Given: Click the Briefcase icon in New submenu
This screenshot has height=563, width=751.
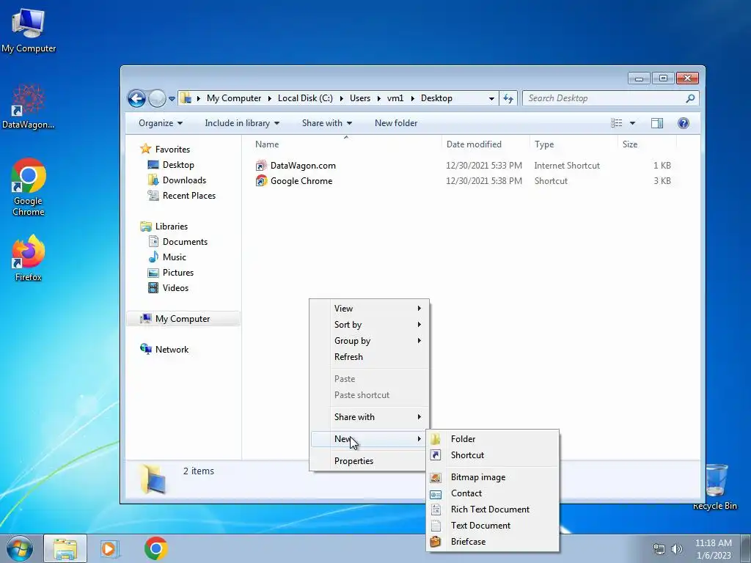Looking at the screenshot, I should click(x=436, y=542).
